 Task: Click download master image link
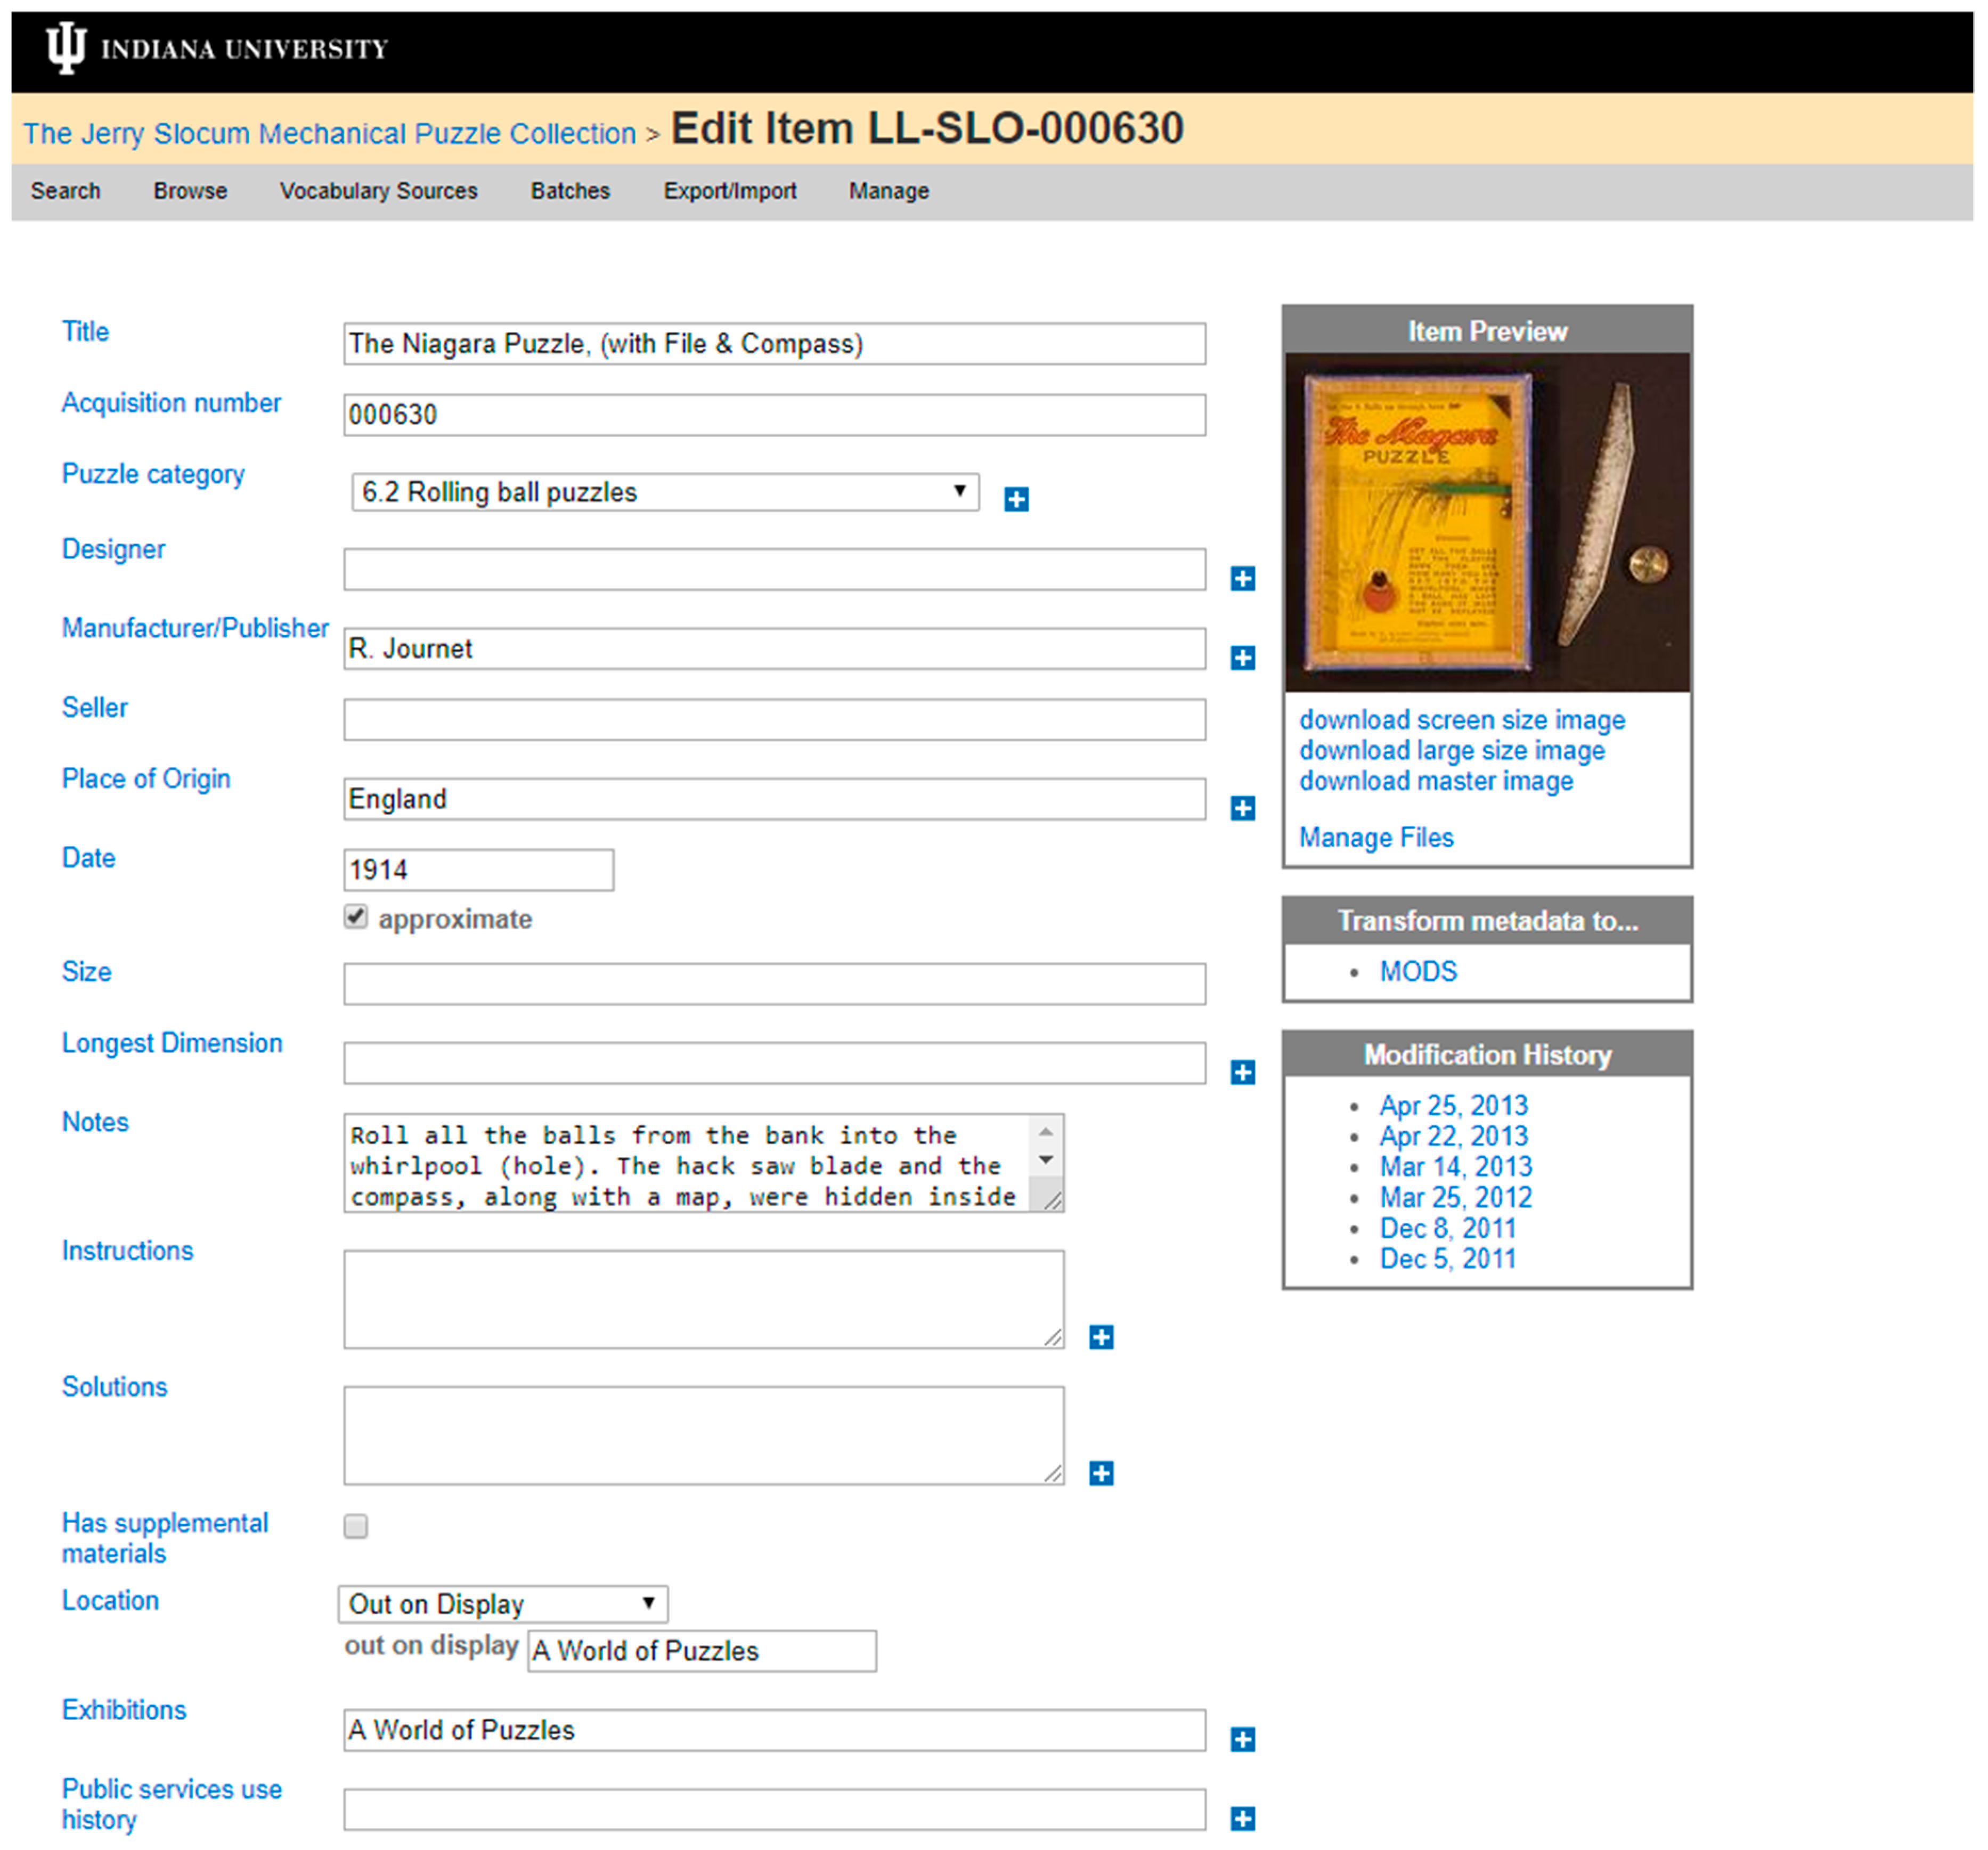coord(1435,781)
